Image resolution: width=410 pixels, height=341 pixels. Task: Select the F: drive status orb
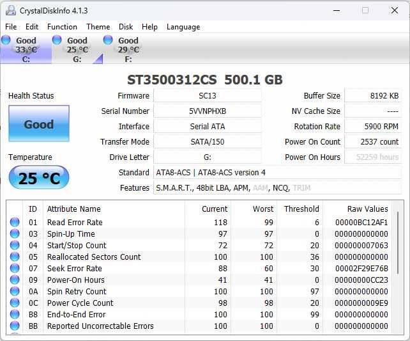tap(109, 40)
